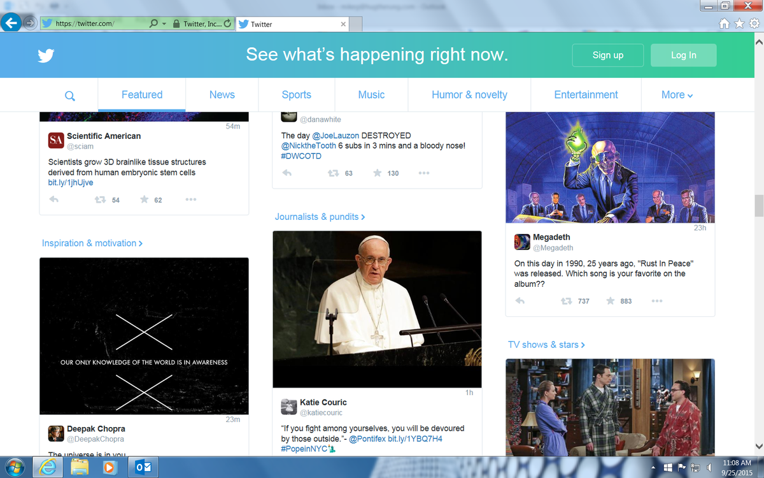Viewport: 764px width, 478px height.
Task: Show hidden system tray icons
Action: coord(653,467)
